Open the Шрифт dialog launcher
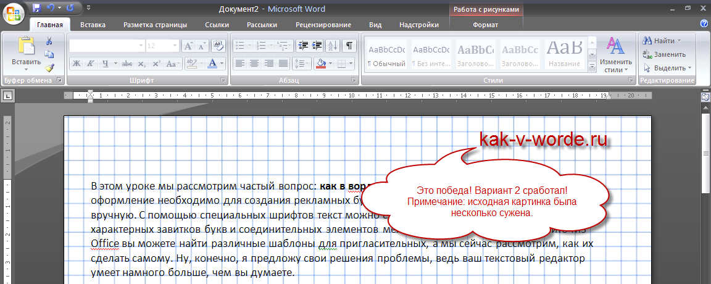The width and height of the screenshot is (711, 284). (x=223, y=80)
